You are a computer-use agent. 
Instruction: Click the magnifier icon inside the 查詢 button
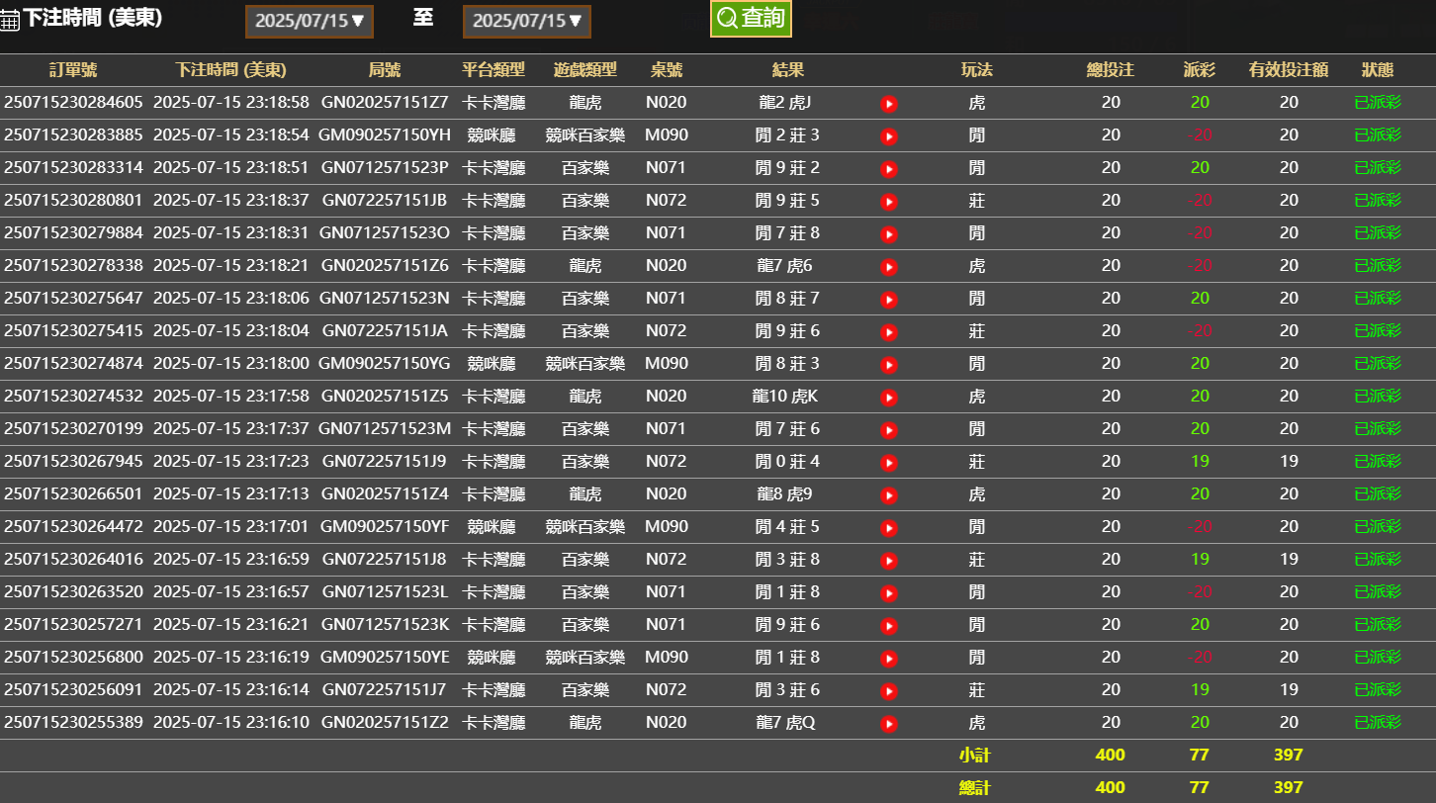[727, 17]
